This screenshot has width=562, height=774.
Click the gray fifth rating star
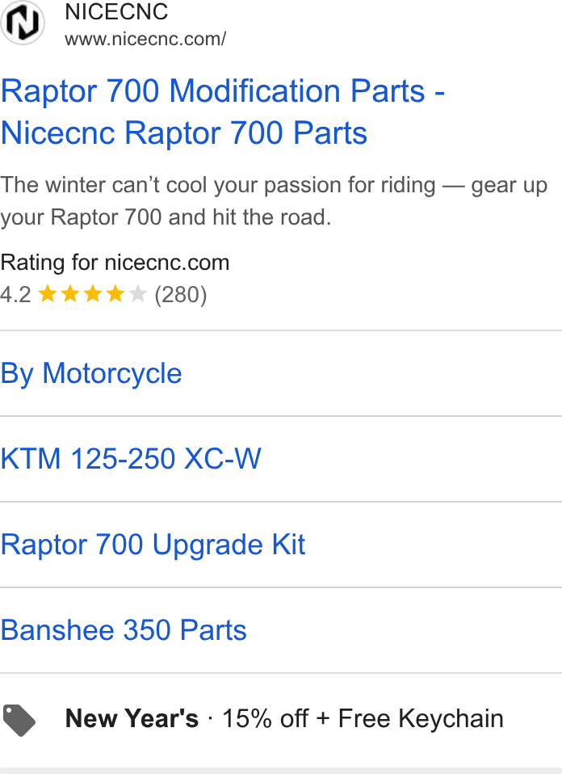[137, 294]
